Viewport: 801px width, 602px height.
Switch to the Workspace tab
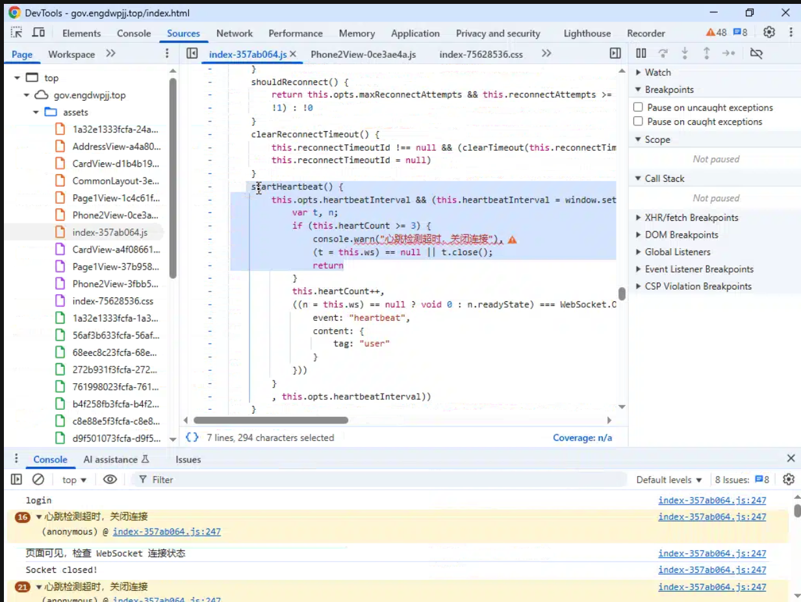tap(71, 54)
